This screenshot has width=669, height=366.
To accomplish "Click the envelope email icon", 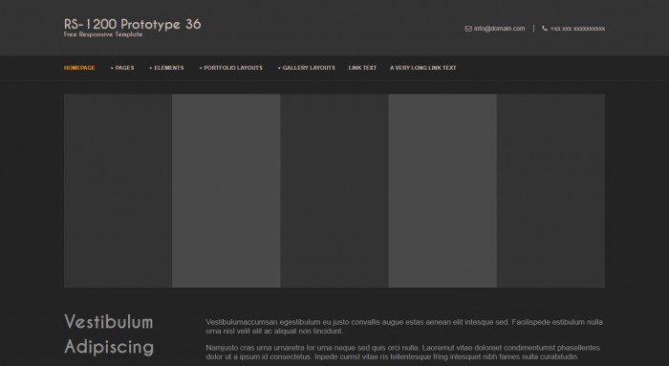I will (468, 29).
